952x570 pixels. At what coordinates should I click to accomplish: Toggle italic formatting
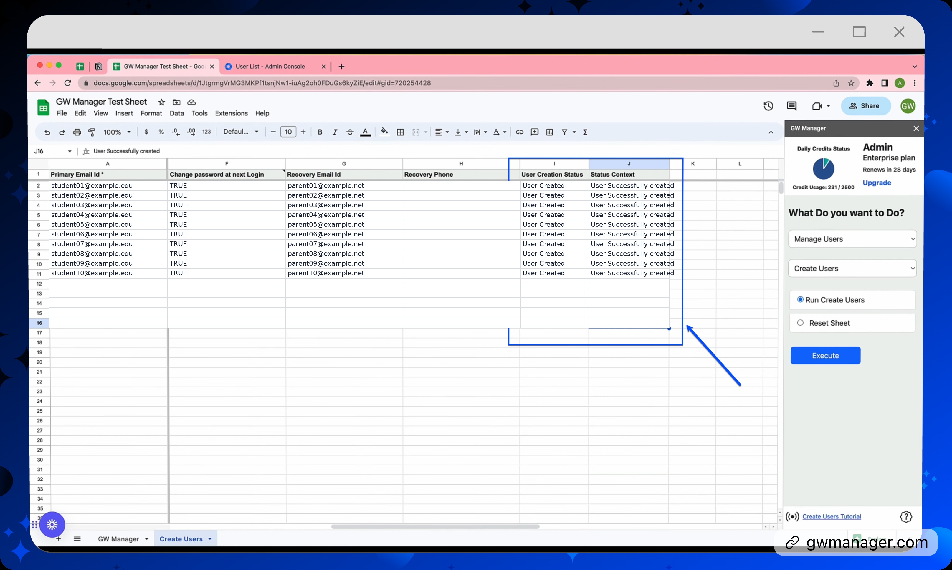click(x=335, y=132)
